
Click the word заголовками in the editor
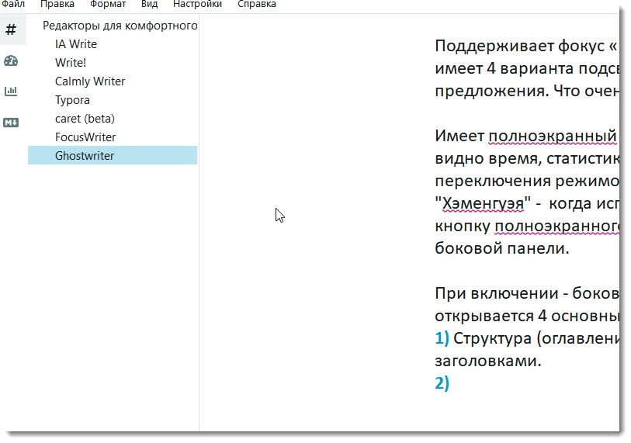487,361
